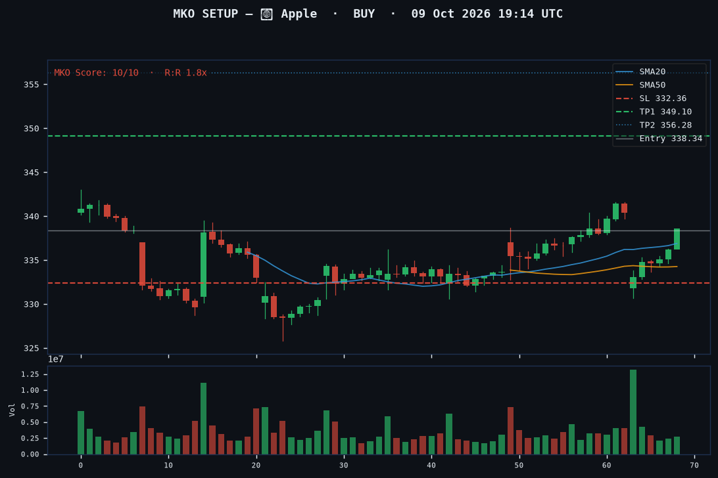
Task: Click the green volume bar at index 14
Action: click(x=203, y=418)
